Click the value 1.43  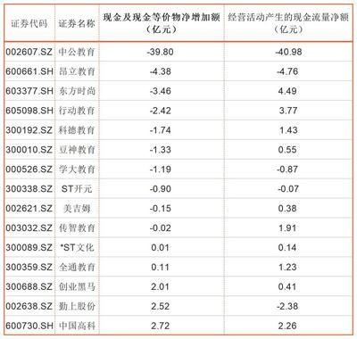[x=288, y=130]
